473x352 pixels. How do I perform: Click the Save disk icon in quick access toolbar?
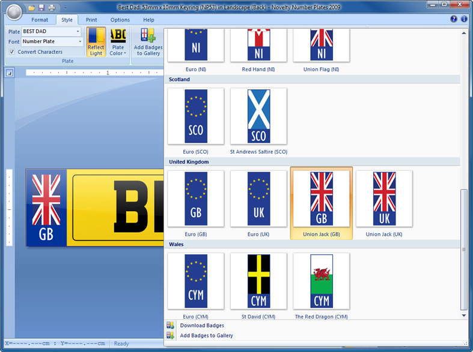coord(41,8)
